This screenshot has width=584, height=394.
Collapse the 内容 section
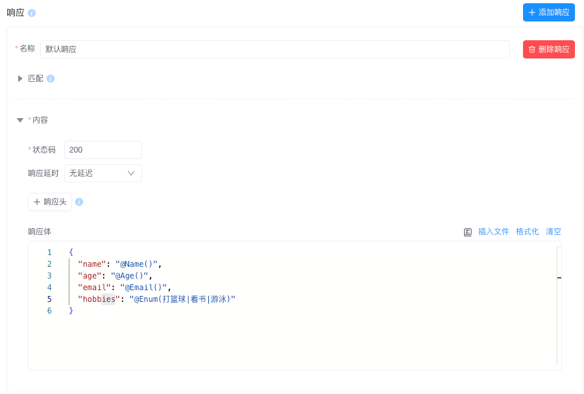pyautogui.click(x=20, y=120)
